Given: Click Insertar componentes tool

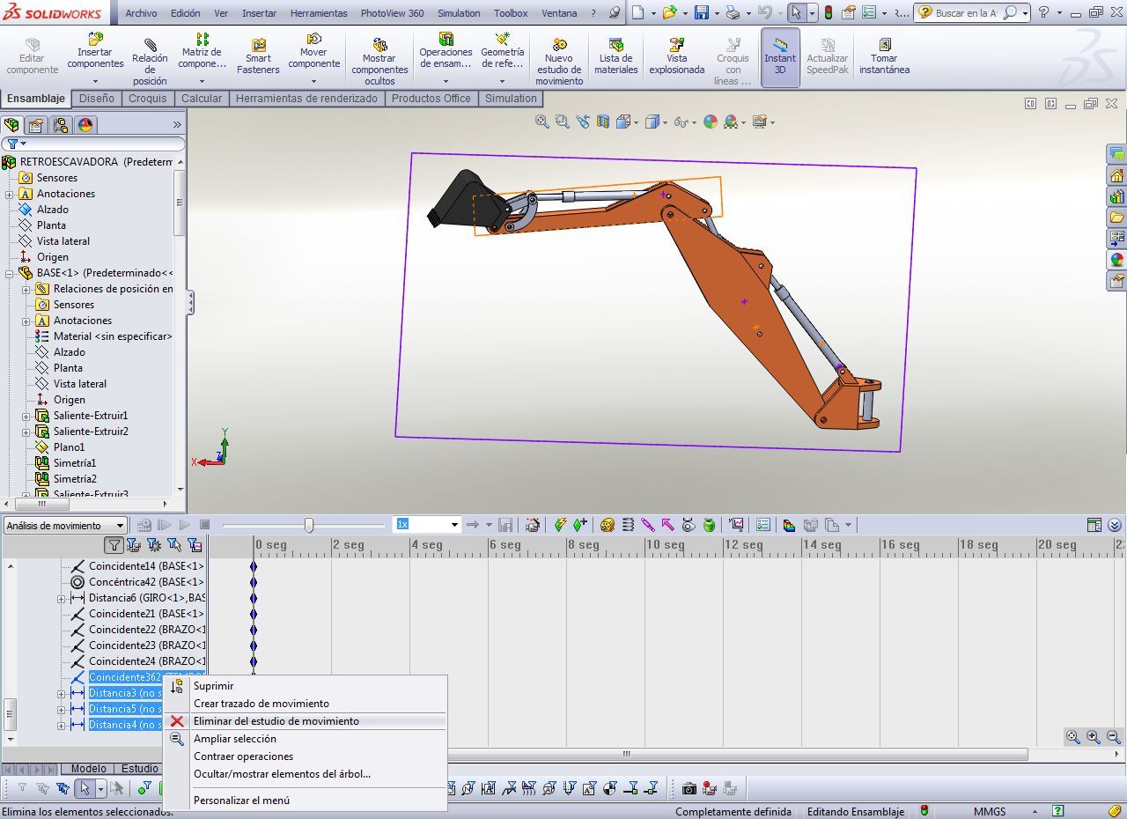Looking at the screenshot, I should (95, 50).
